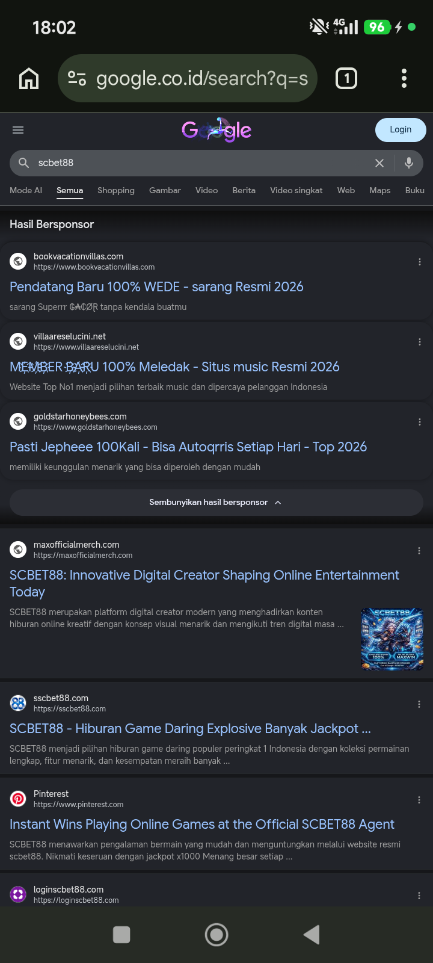Tap the Google doodle logo
The width and height of the screenshot is (433, 963).
[216, 129]
